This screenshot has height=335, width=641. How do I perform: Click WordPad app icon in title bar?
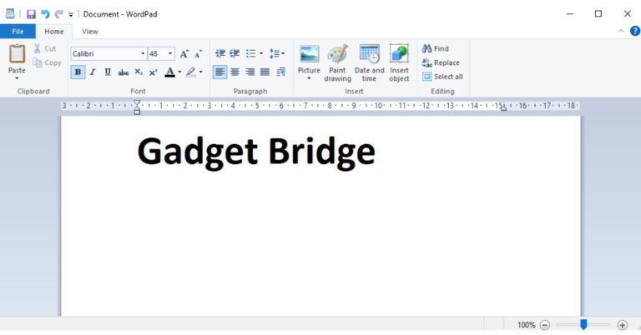10,14
